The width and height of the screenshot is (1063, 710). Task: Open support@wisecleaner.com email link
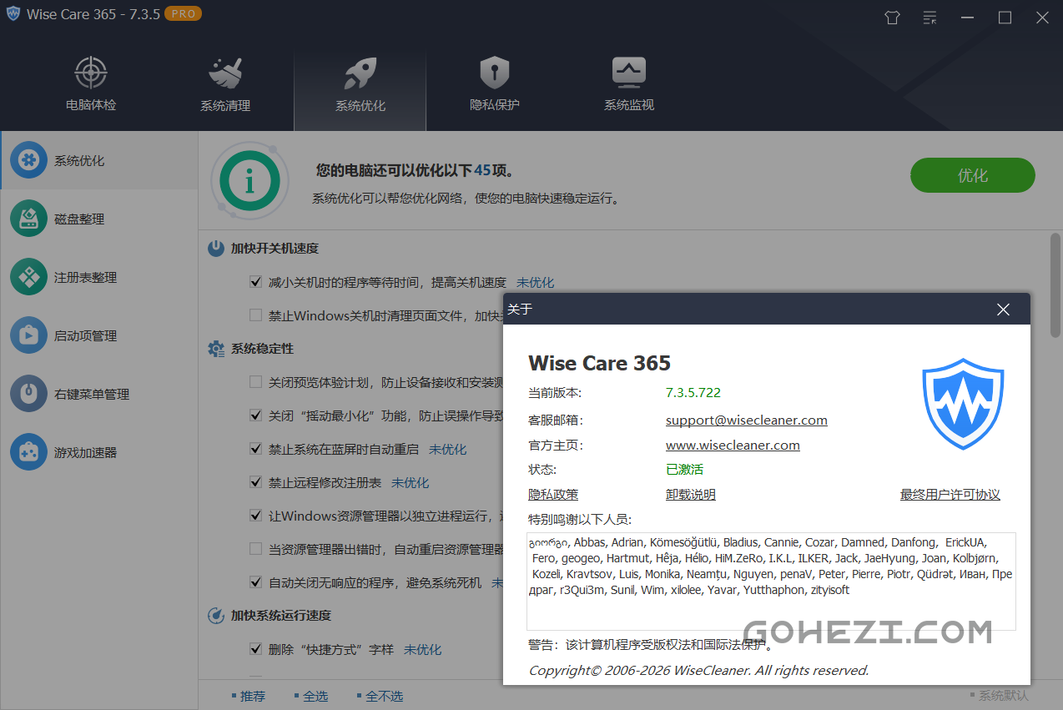pyautogui.click(x=746, y=420)
